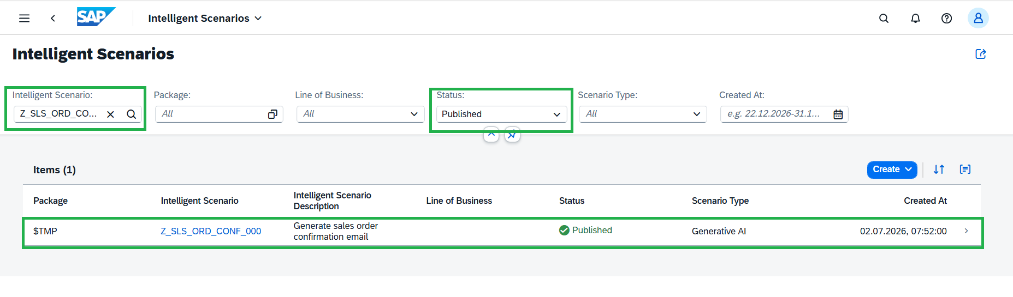Open the hamburger navigation menu
Screen dimensions: 1013x297
[x=24, y=18]
